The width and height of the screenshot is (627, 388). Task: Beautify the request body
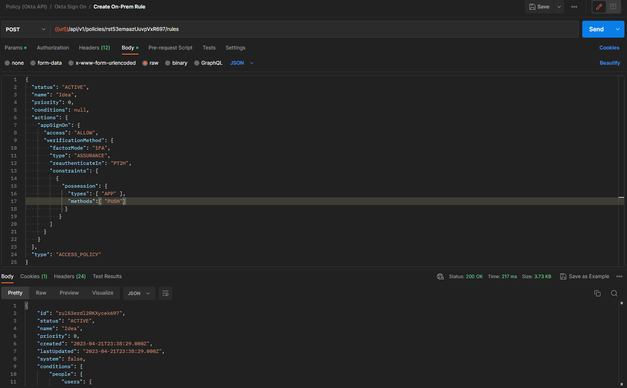coord(610,63)
